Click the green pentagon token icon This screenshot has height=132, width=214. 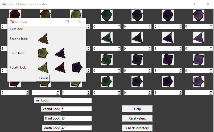pos(107,82)
